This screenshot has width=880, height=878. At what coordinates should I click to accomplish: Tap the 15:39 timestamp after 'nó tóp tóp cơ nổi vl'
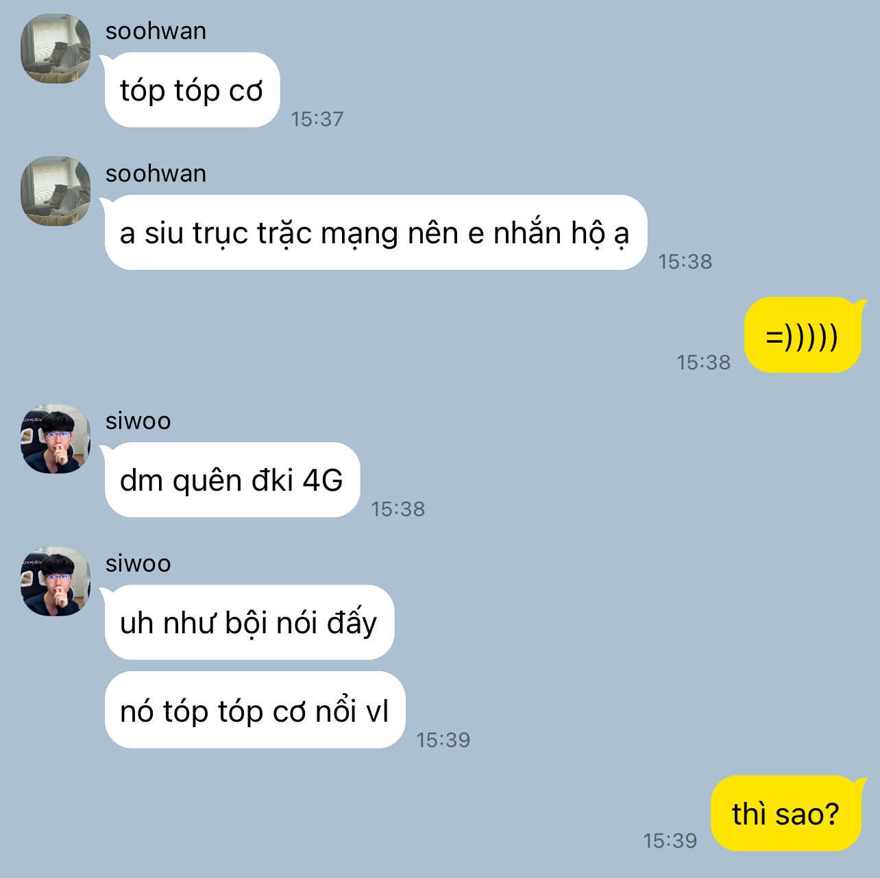[x=443, y=740]
